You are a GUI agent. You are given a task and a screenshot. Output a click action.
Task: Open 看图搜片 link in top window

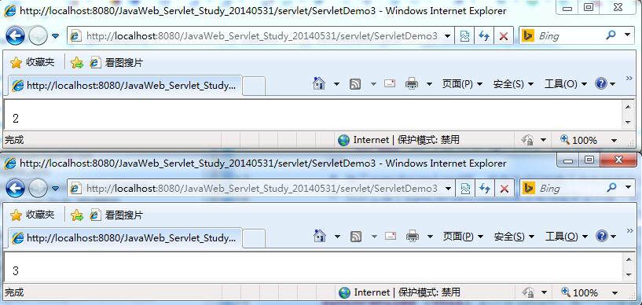click(x=116, y=63)
